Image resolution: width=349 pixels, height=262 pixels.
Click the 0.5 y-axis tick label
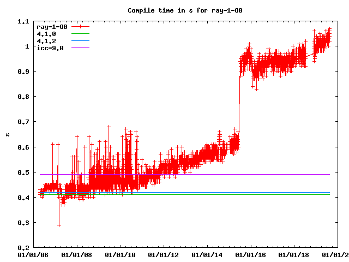tap(23, 172)
